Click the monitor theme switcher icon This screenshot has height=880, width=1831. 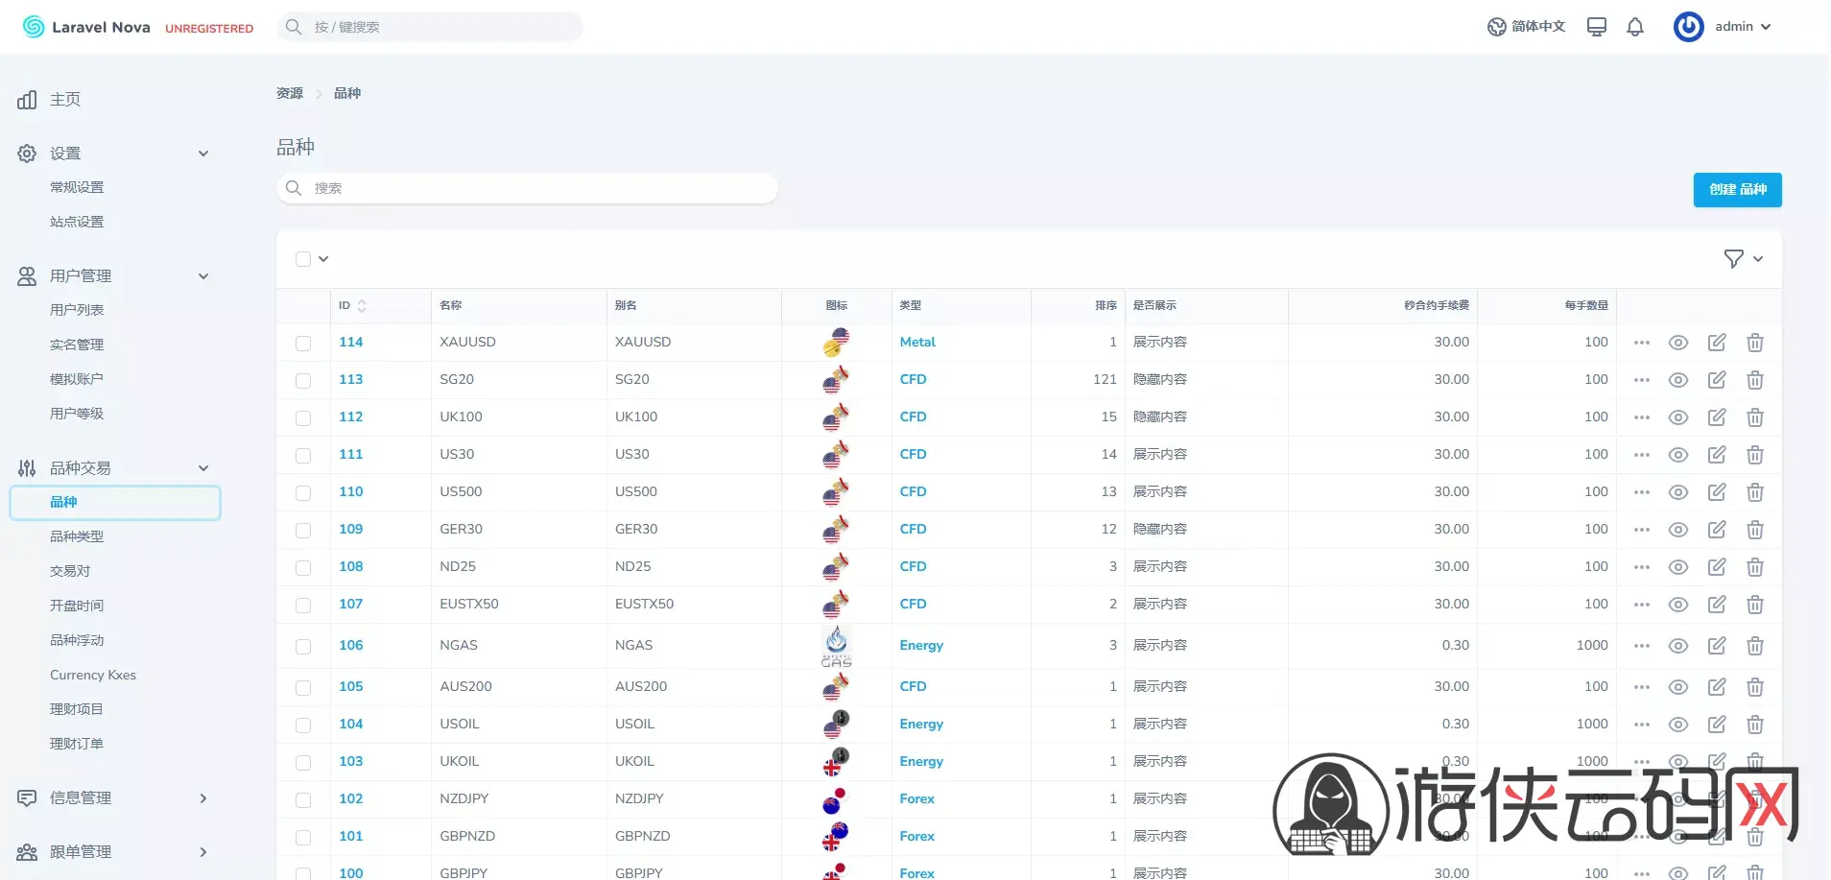1597,27
